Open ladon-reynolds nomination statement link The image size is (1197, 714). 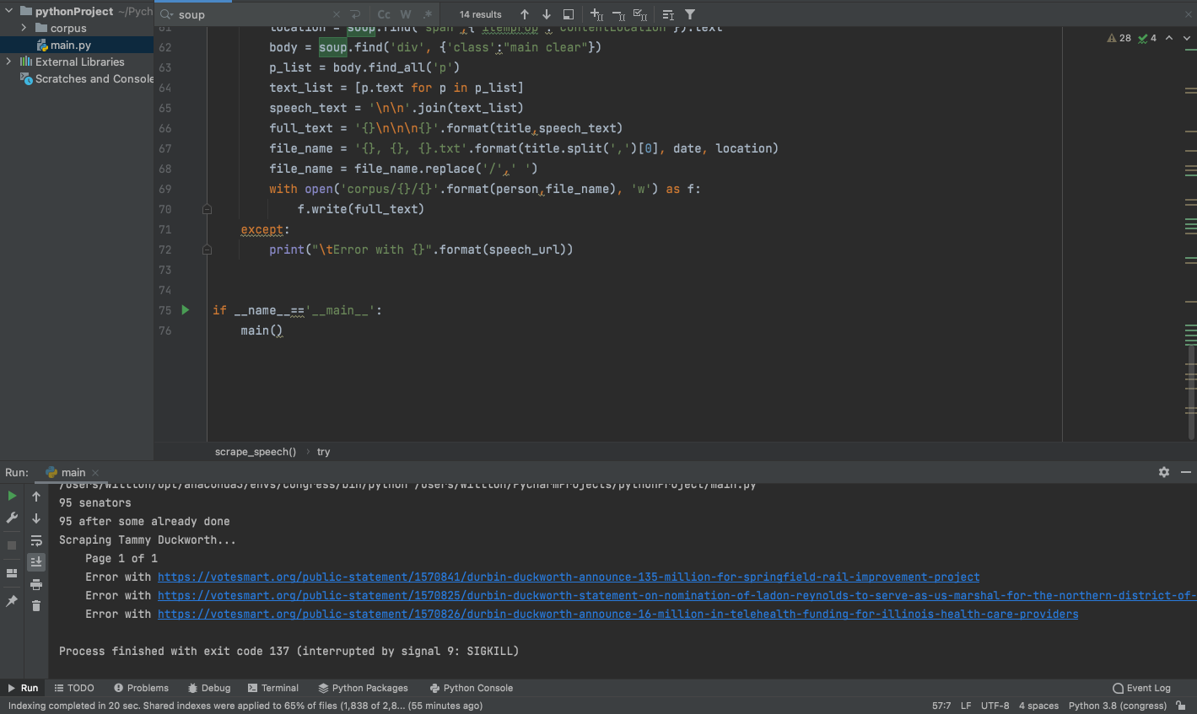click(x=677, y=596)
